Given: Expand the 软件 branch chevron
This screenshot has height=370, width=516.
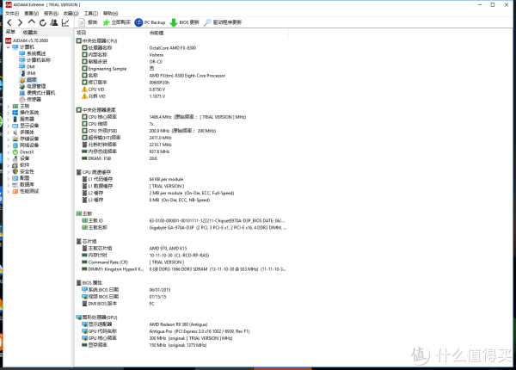Looking at the screenshot, I should [9, 165].
